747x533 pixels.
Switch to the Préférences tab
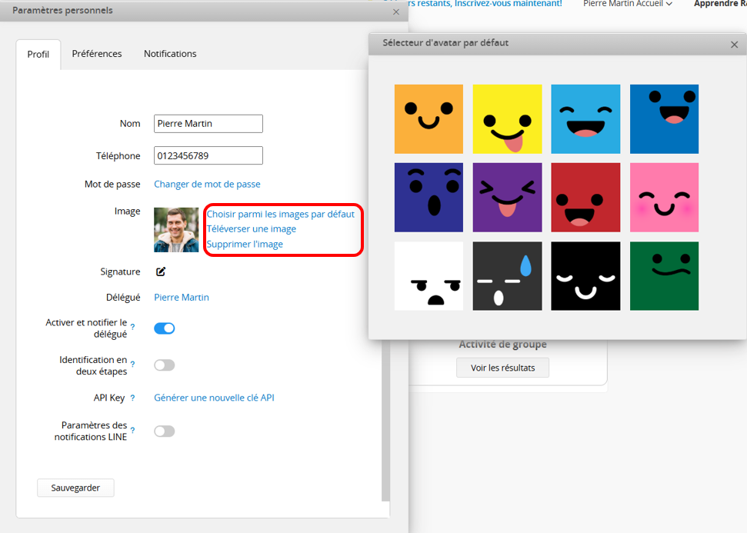pos(97,54)
